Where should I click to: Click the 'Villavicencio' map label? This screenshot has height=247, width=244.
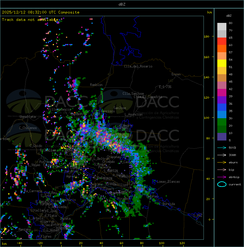[x=59, y=109]
